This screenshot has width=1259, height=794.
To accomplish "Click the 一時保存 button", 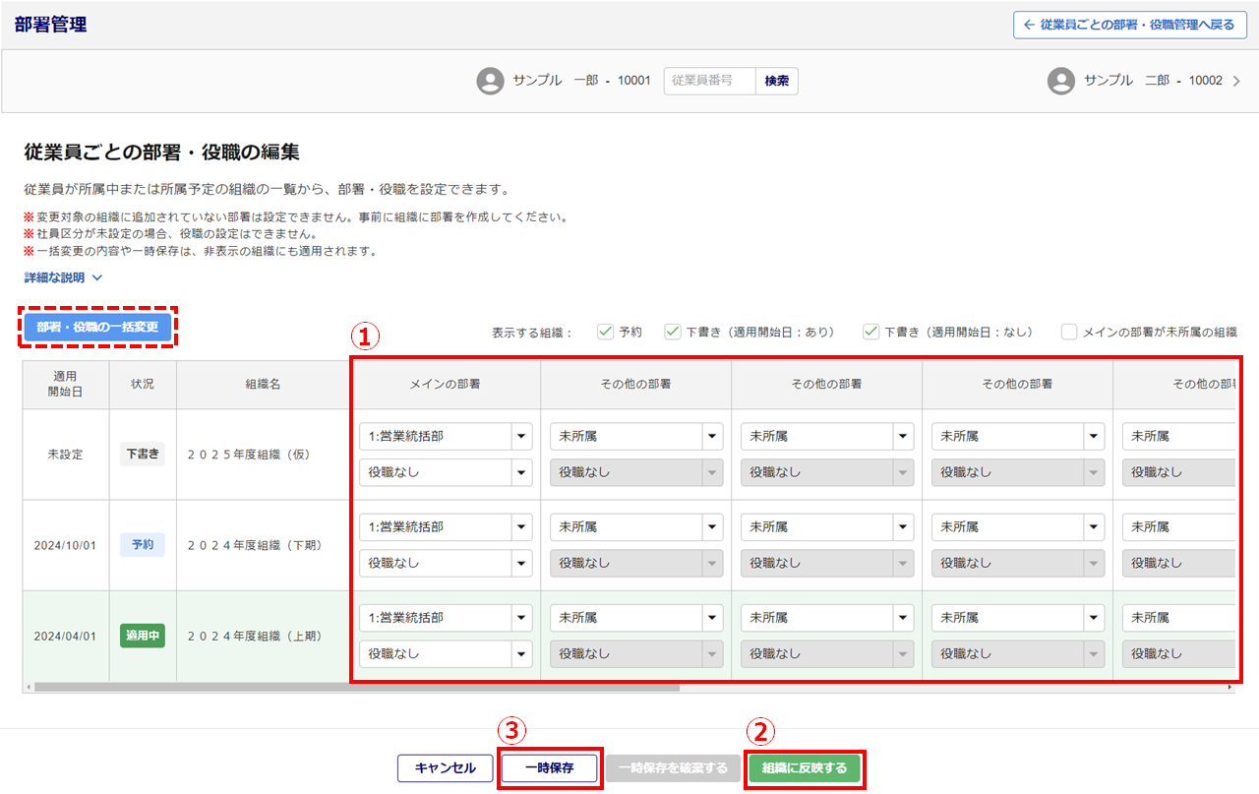I will (550, 768).
